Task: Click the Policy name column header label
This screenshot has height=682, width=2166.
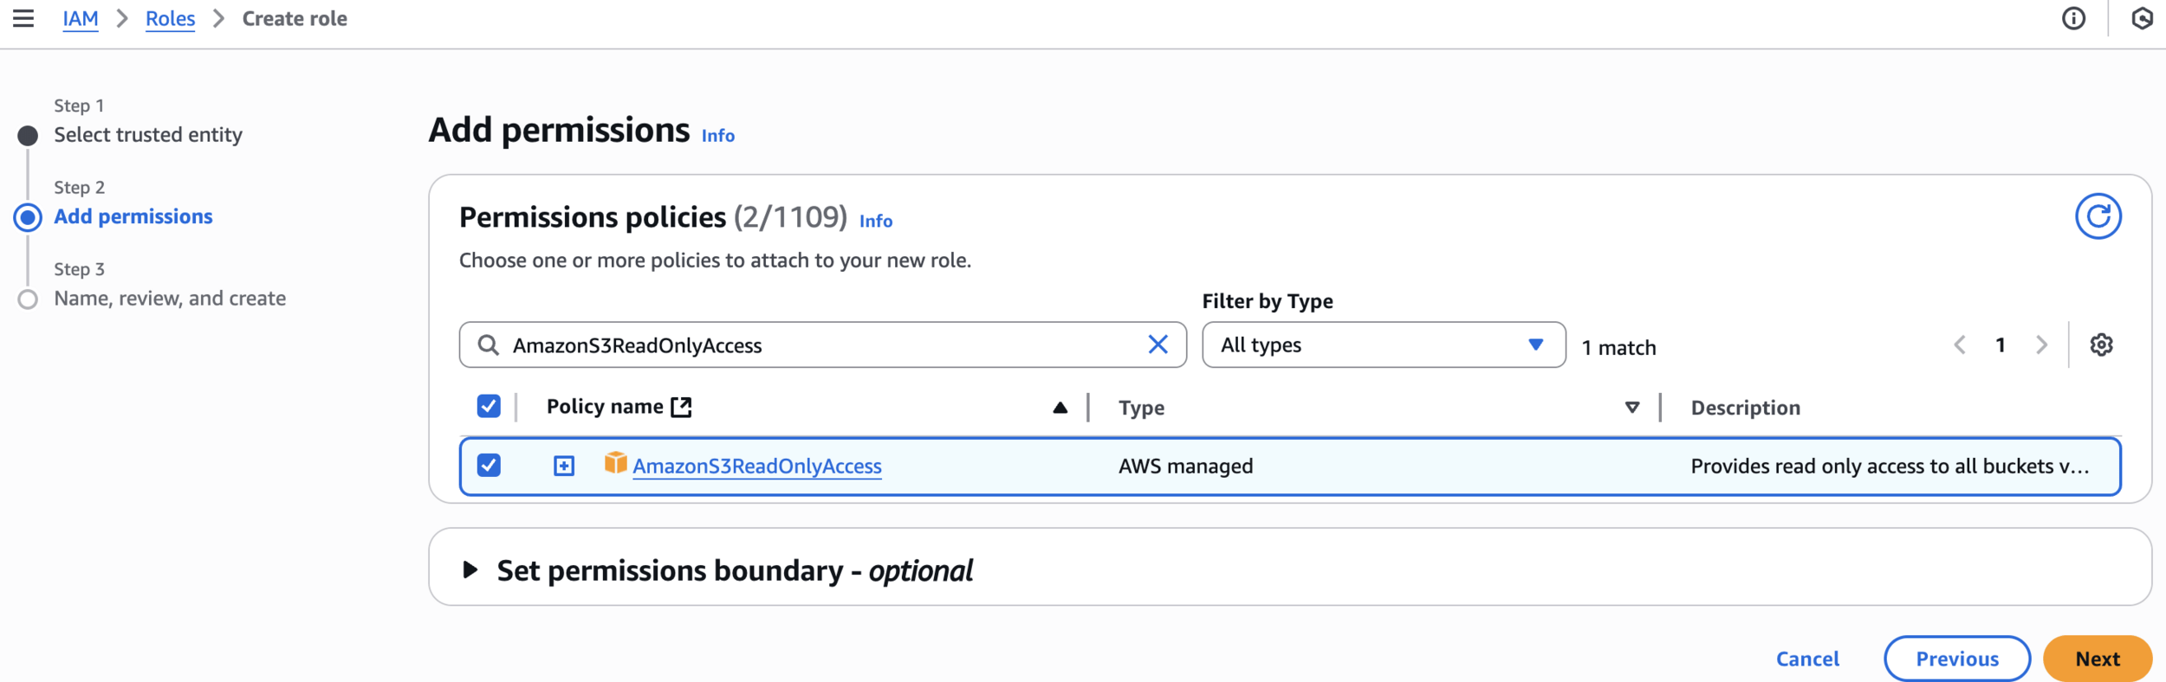Action: [605, 407]
